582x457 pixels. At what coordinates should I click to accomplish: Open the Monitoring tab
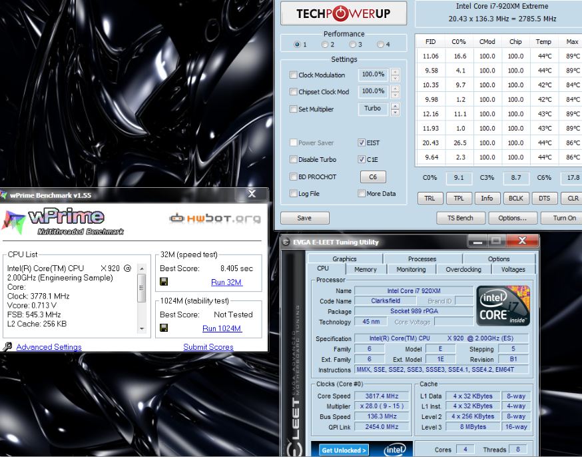pos(411,269)
